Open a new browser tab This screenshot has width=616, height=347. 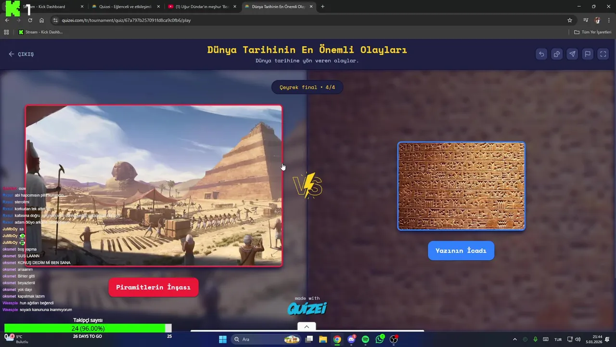click(322, 7)
